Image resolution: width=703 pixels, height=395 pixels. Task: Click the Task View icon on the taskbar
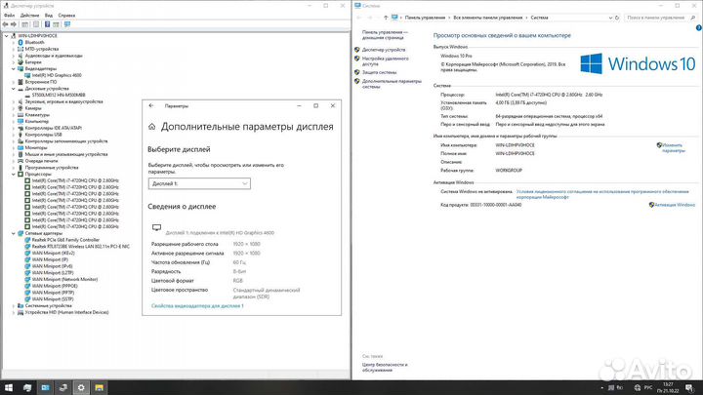pyautogui.click(x=27, y=387)
